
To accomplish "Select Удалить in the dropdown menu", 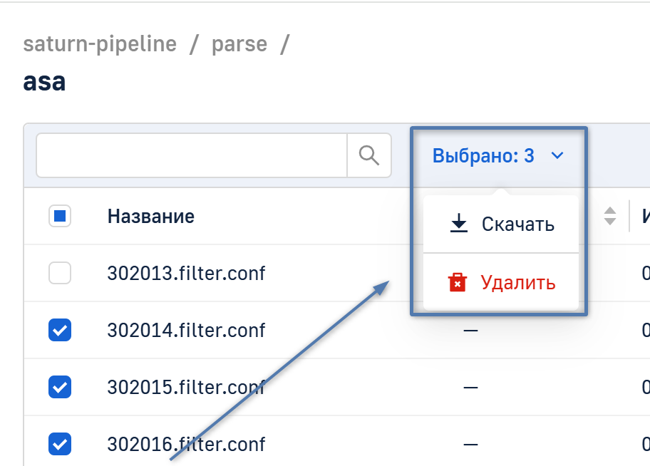I will (x=517, y=283).
